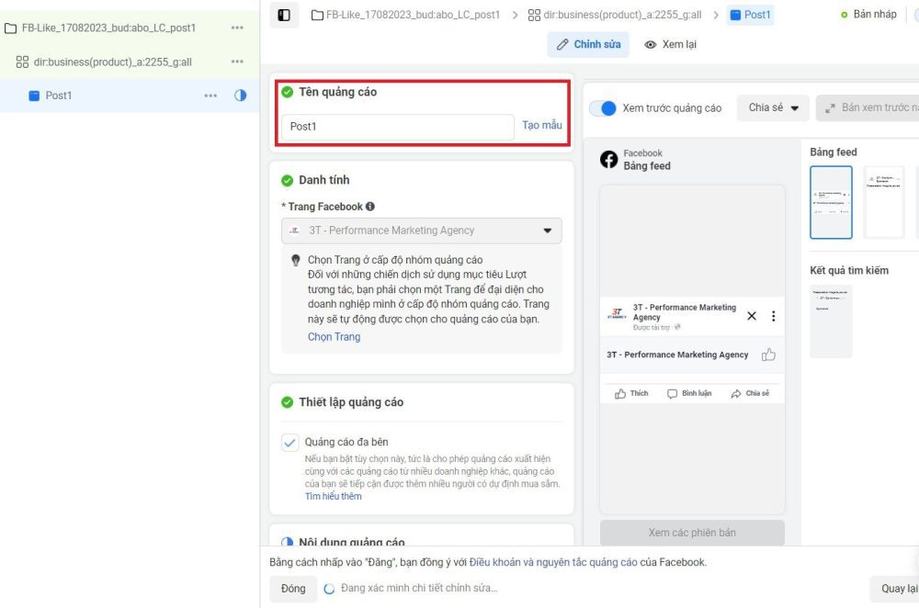Click Tìm hiểu thêm link
Viewport: 919px width, 608px height.
(x=333, y=496)
